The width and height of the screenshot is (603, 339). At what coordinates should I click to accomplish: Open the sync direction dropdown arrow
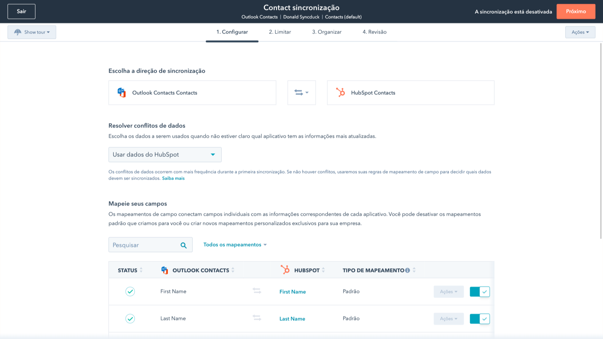click(307, 92)
